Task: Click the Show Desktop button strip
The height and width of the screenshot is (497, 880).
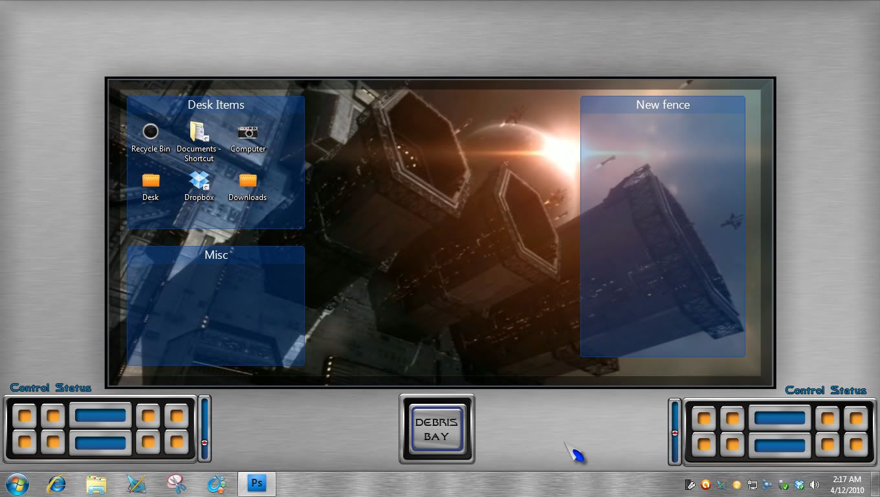Action: 875,484
